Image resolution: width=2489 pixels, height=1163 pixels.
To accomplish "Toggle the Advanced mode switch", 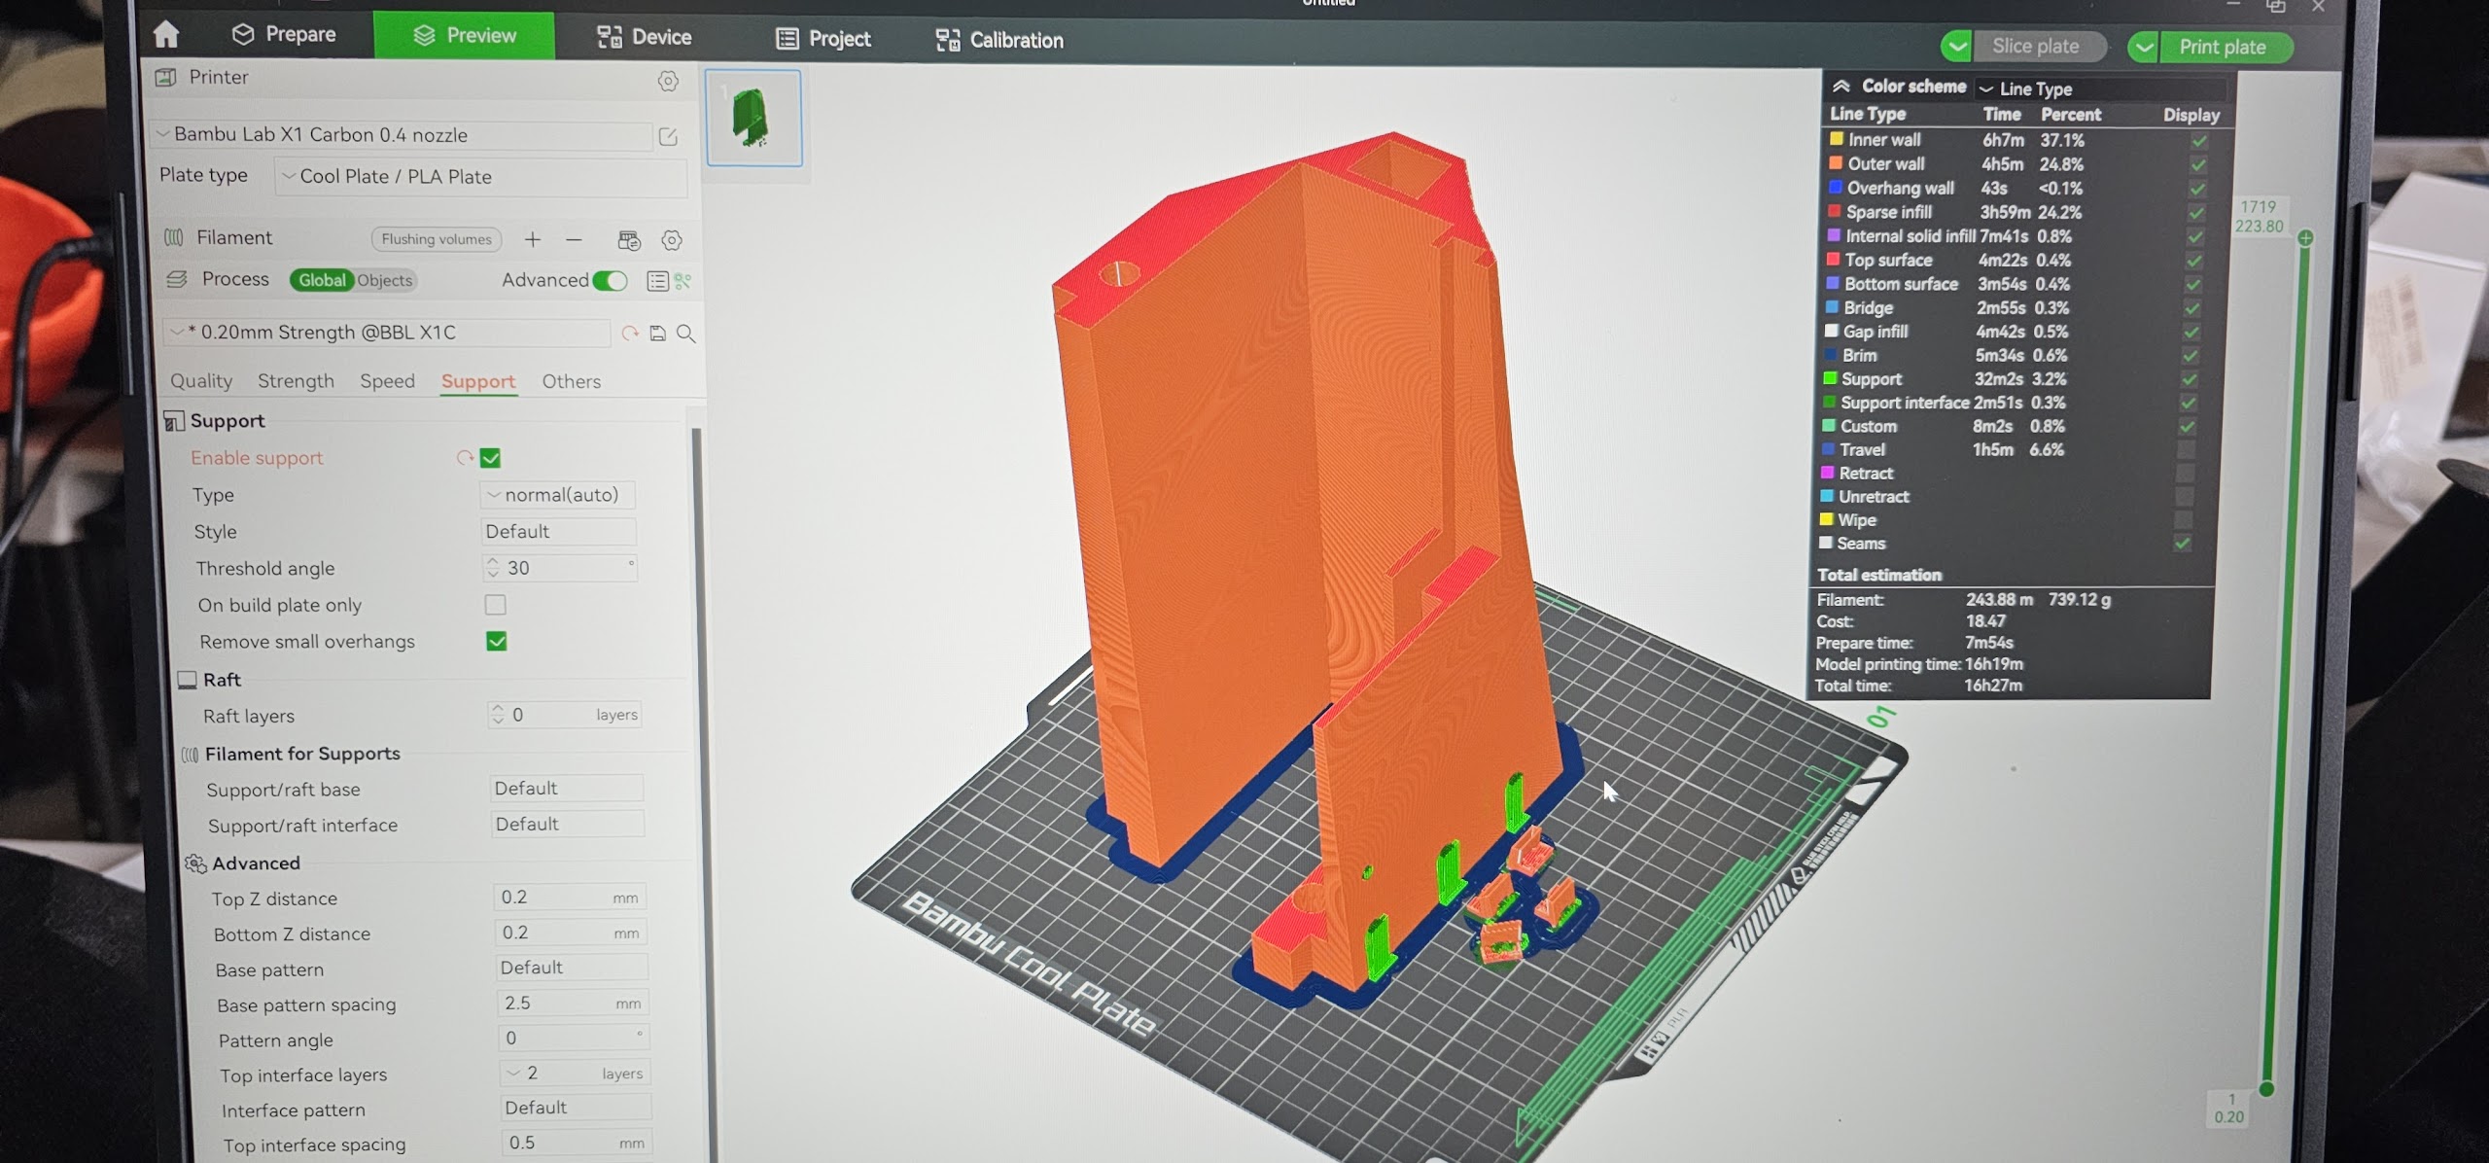I will coord(611,281).
